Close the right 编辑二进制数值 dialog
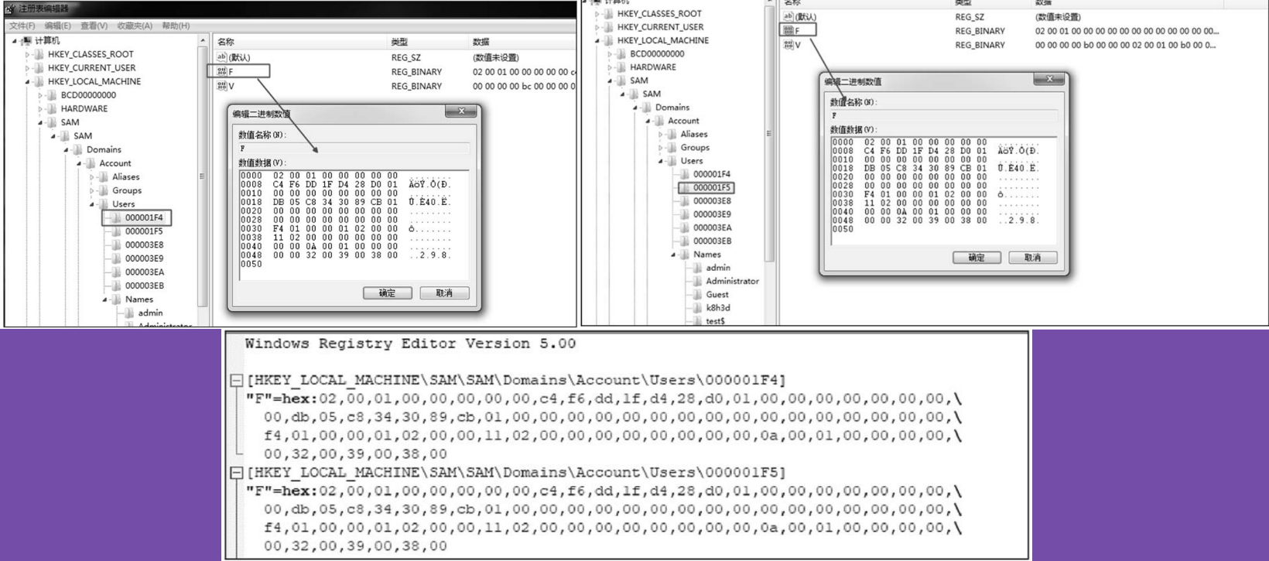Viewport: 1269px width, 561px height. [x=1049, y=79]
